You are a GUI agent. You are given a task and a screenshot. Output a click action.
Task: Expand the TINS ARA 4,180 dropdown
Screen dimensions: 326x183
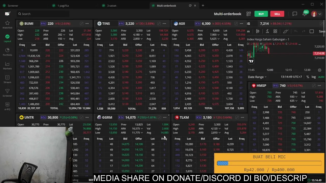click(141, 35)
